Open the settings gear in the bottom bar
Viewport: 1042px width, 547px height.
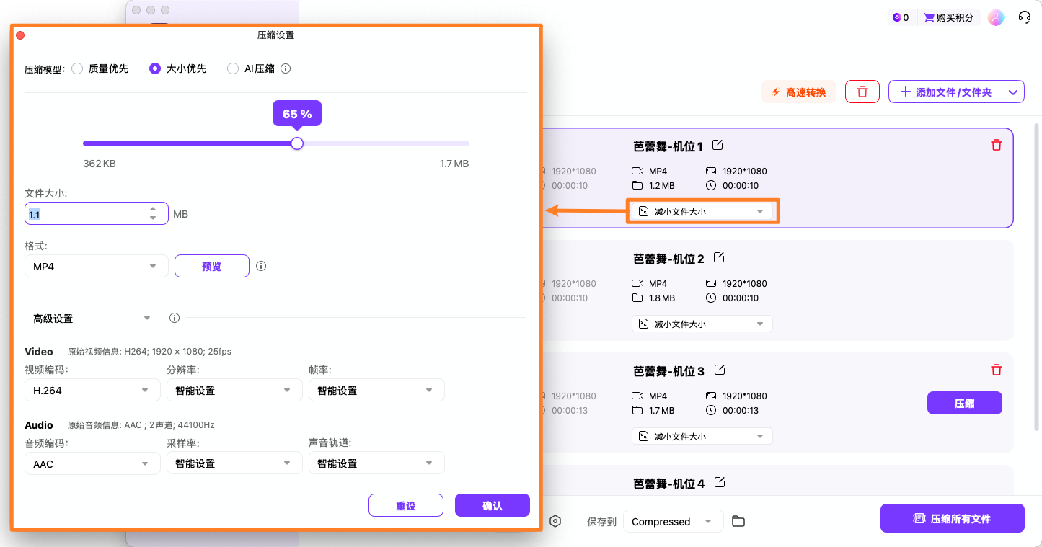(555, 521)
